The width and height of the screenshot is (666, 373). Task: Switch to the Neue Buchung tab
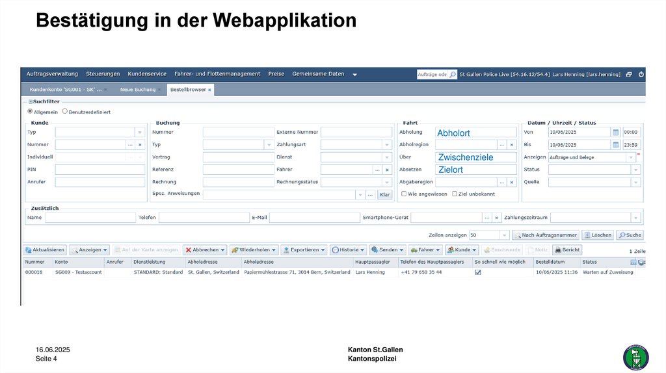[138, 90]
